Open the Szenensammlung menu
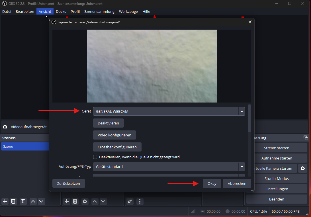 click(x=99, y=11)
